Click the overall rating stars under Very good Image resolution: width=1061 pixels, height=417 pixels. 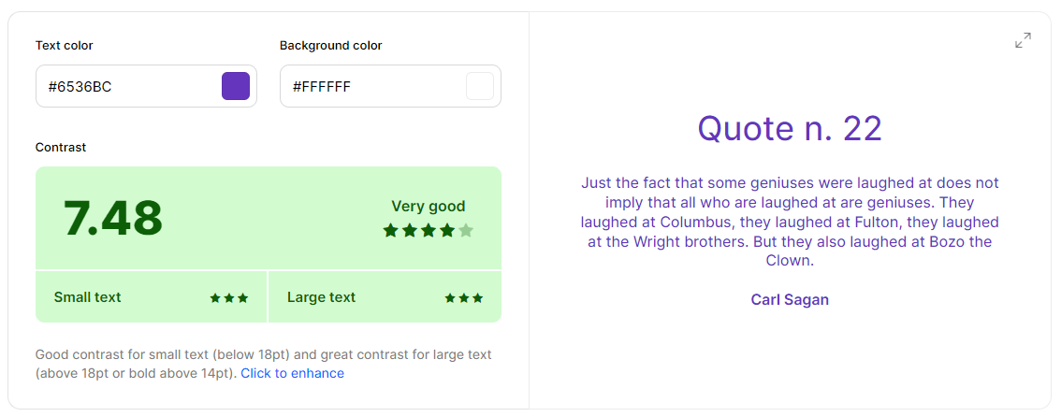click(429, 231)
